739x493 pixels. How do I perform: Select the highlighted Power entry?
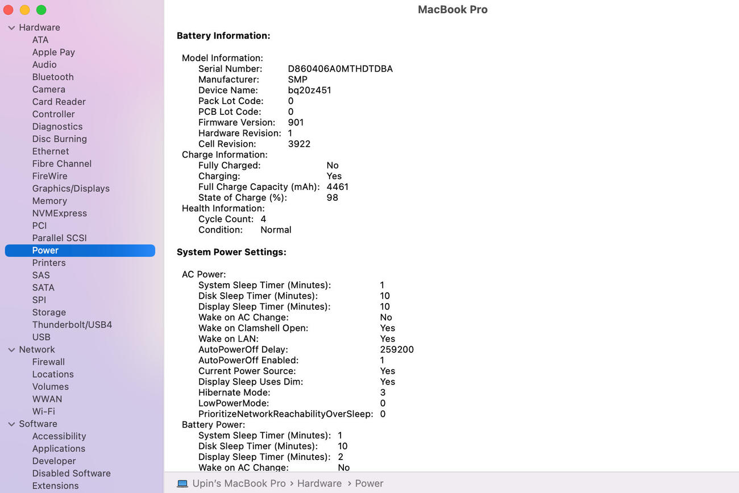tap(80, 251)
